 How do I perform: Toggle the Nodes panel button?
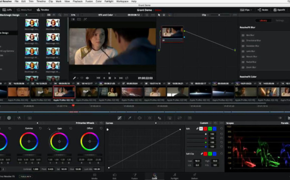pyautogui.click(x=263, y=10)
